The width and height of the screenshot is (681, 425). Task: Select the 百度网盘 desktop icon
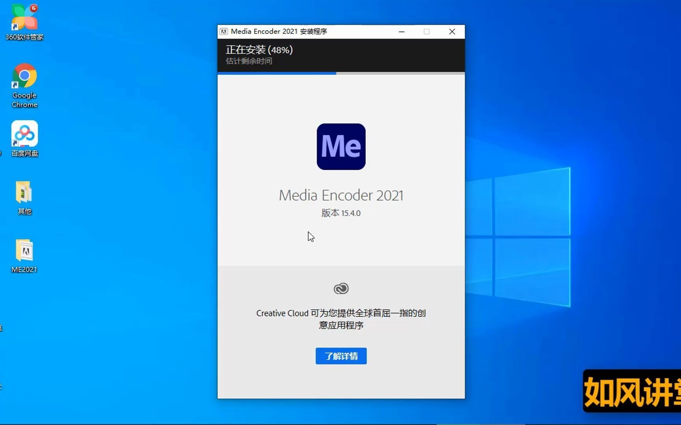(24, 139)
